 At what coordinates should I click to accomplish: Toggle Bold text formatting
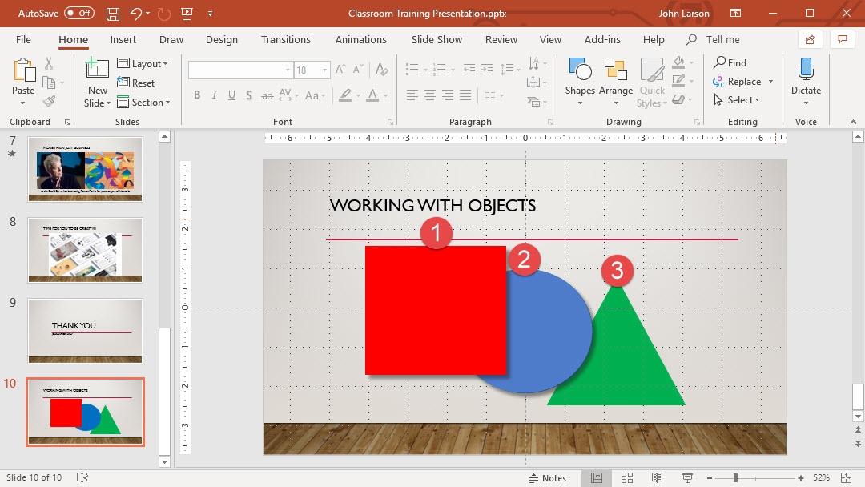click(x=197, y=95)
